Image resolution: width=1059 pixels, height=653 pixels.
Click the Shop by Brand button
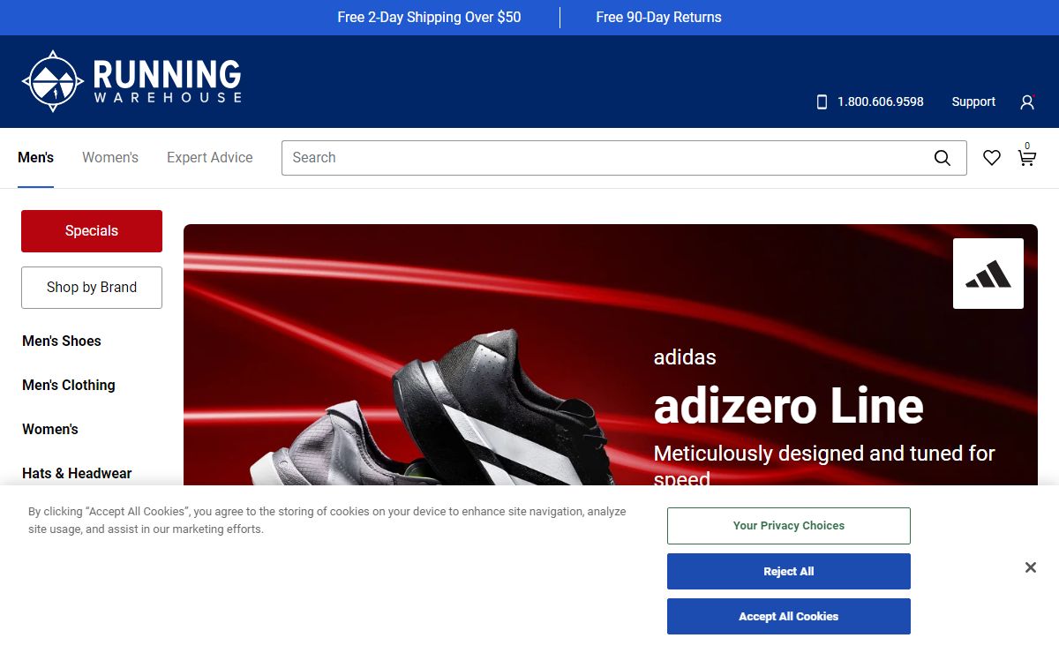(x=92, y=288)
